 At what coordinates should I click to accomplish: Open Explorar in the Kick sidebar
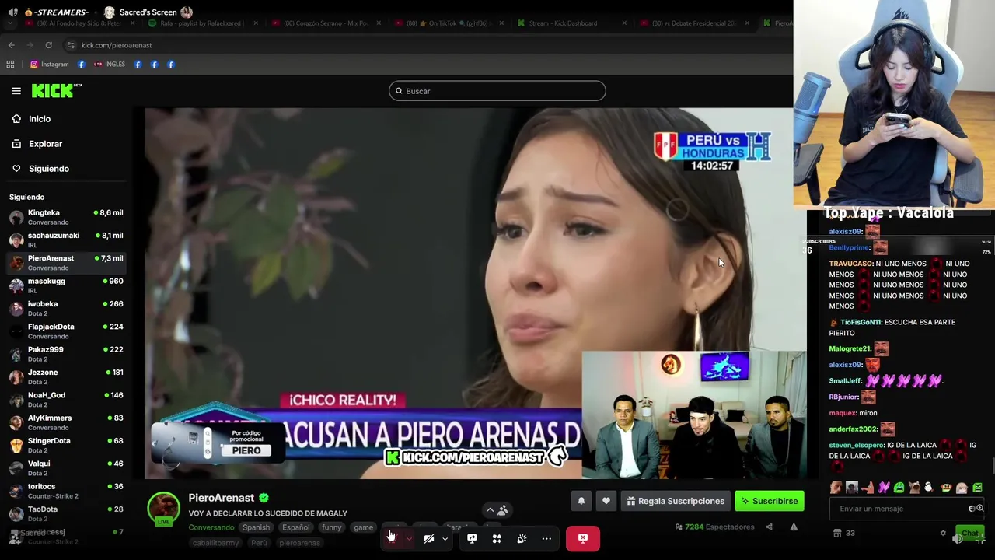coord(45,144)
